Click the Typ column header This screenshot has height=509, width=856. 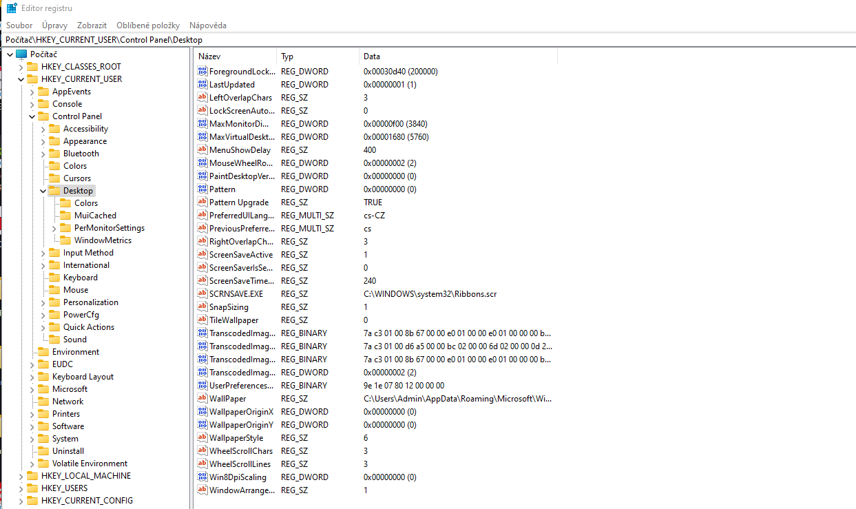(317, 56)
